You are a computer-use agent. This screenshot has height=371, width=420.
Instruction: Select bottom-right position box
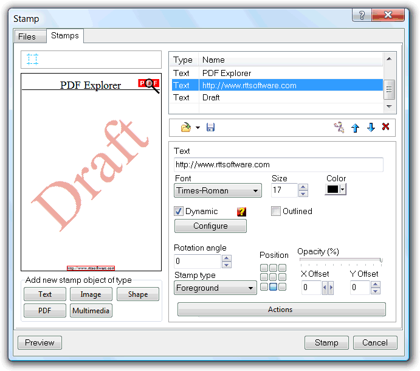pyautogui.click(x=282, y=286)
